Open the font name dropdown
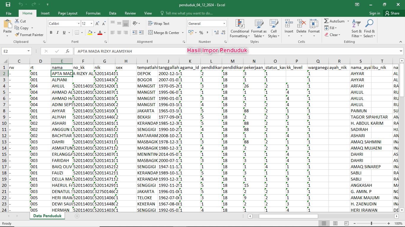Screen dimensions: 405x227 point(79,23)
